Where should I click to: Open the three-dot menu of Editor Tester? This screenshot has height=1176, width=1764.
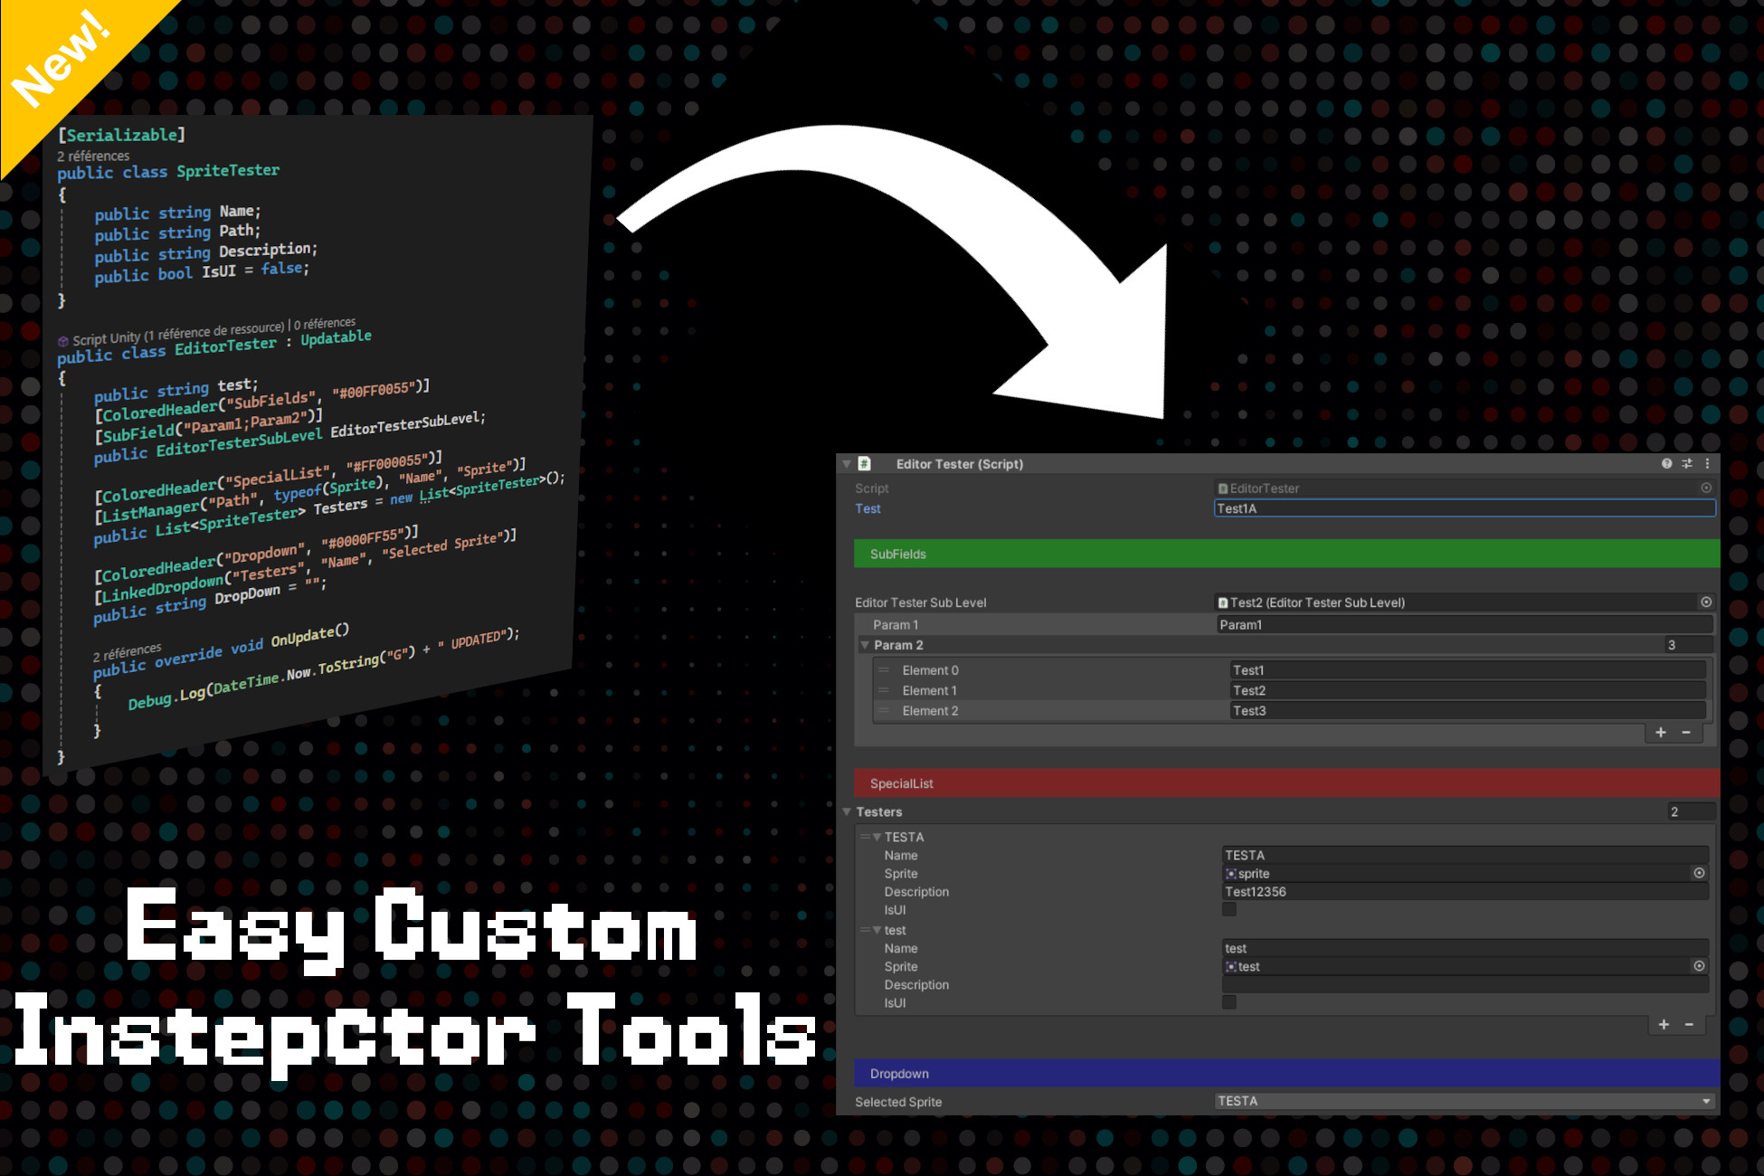point(1708,464)
